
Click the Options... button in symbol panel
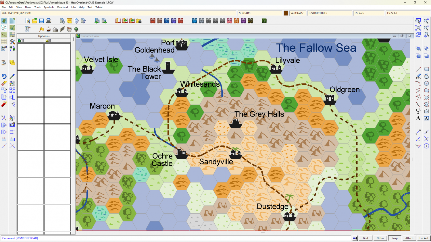44,36
